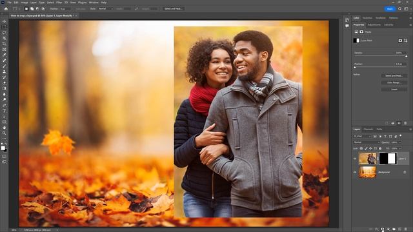Toggle Lock transparent pixels in Layers panel
Viewport: 413px width, 232px height.
click(361, 148)
